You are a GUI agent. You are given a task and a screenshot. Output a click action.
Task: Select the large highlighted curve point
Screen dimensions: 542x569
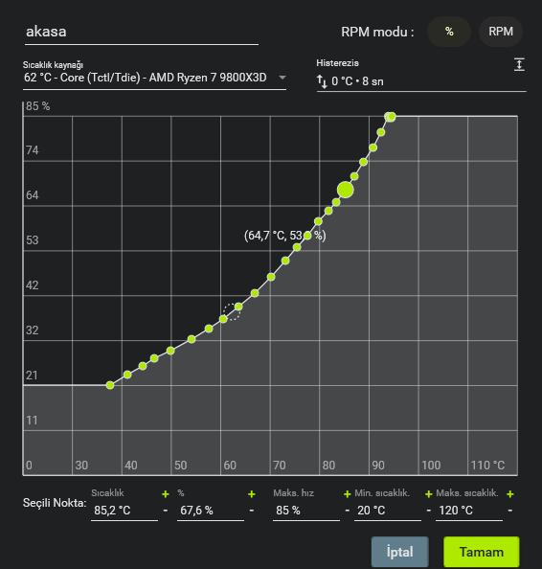click(346, 190)
